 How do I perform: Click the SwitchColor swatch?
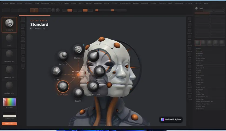pos(9,116)
